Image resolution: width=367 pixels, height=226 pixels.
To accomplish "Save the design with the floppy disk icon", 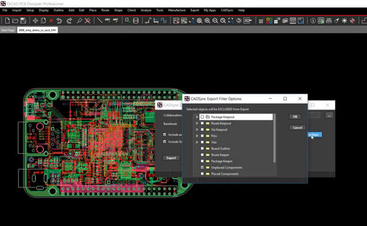I will point(23,21).
